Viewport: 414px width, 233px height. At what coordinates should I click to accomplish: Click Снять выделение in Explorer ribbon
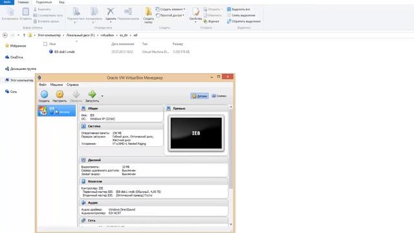[x=241, y=16]
